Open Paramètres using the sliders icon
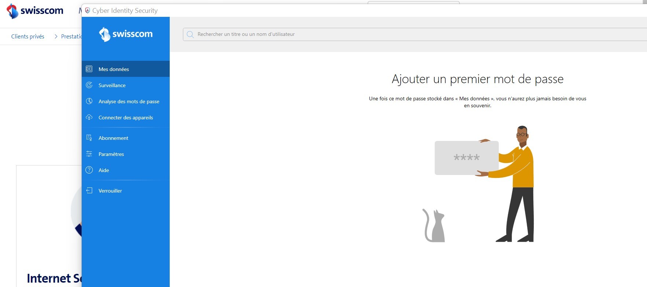This screenshot has height=287, width=647. [89, 154]
